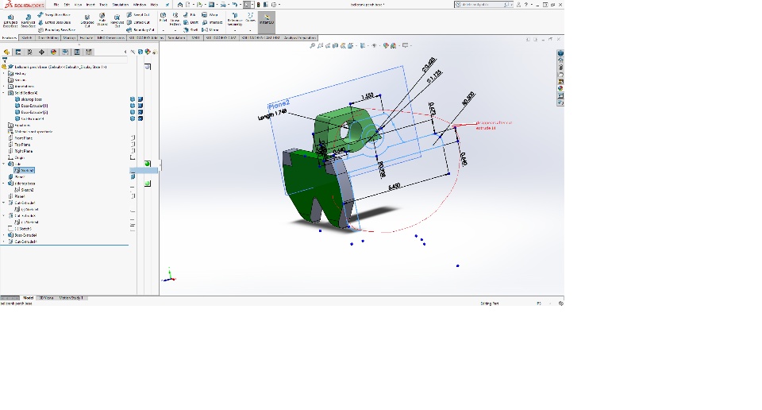Expand the History folder
Image resolution: width=762 pixels, height=410 pixels.
pyautogui.click(x=3, y=73)
